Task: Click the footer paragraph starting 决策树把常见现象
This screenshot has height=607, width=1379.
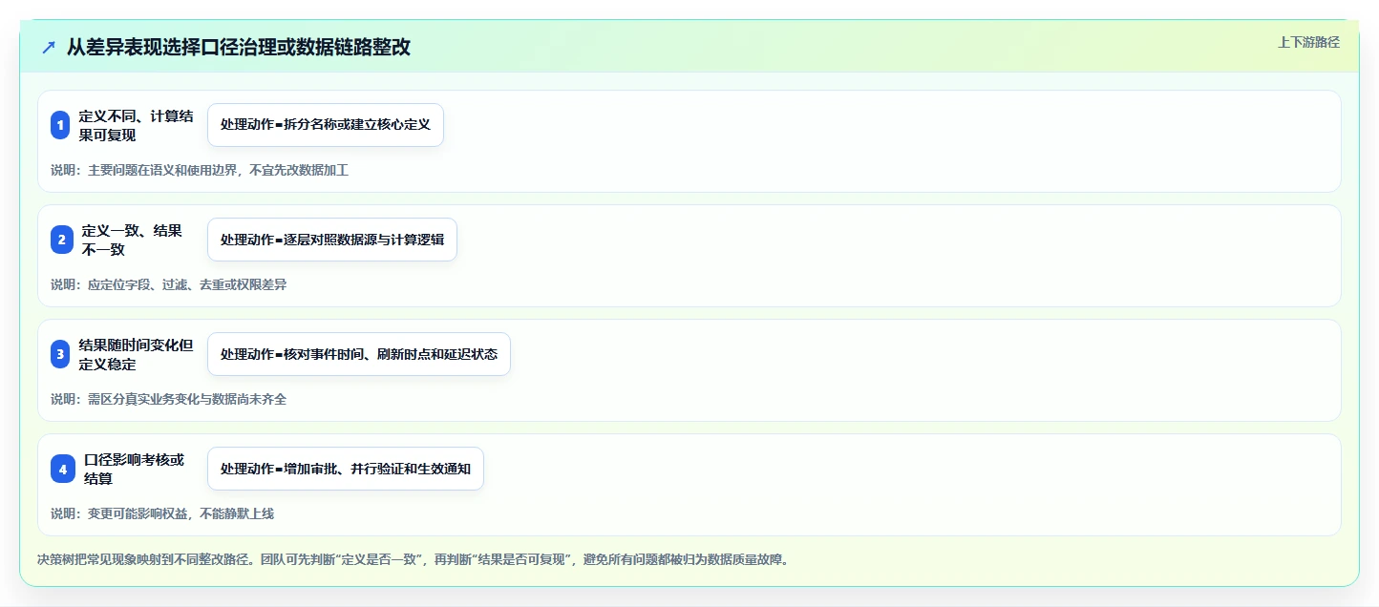Action: tap(414, 559)
